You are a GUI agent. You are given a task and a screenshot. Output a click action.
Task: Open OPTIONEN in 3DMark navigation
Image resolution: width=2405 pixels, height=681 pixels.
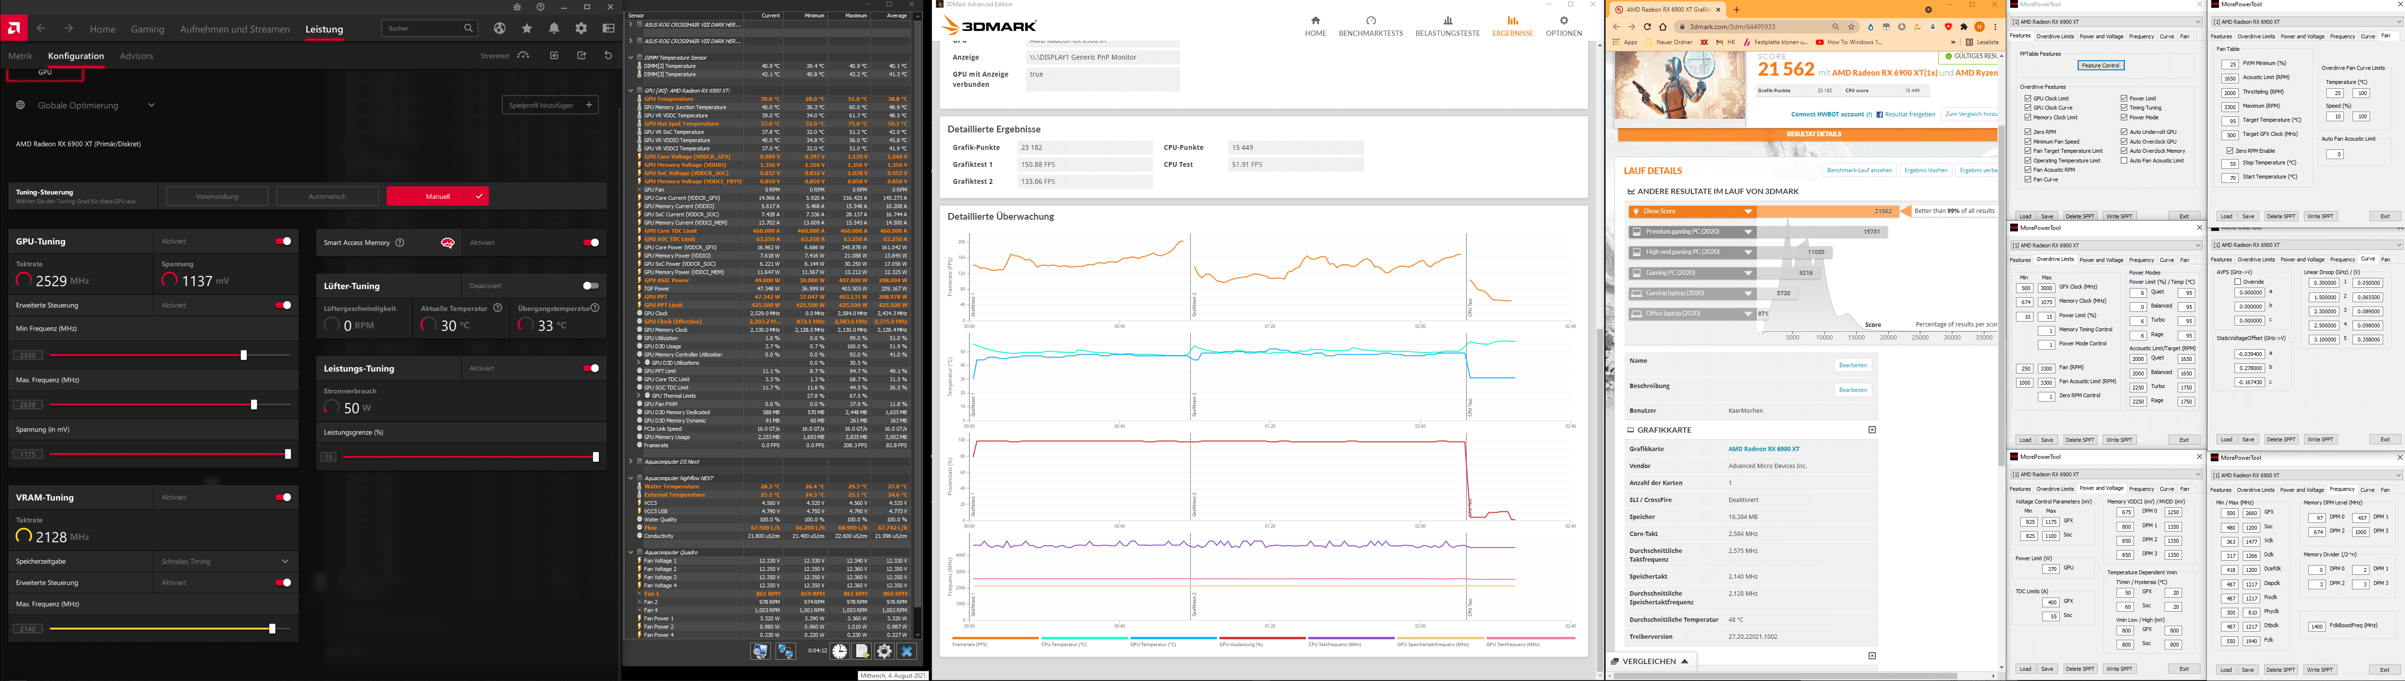[x=1564, y=26]
